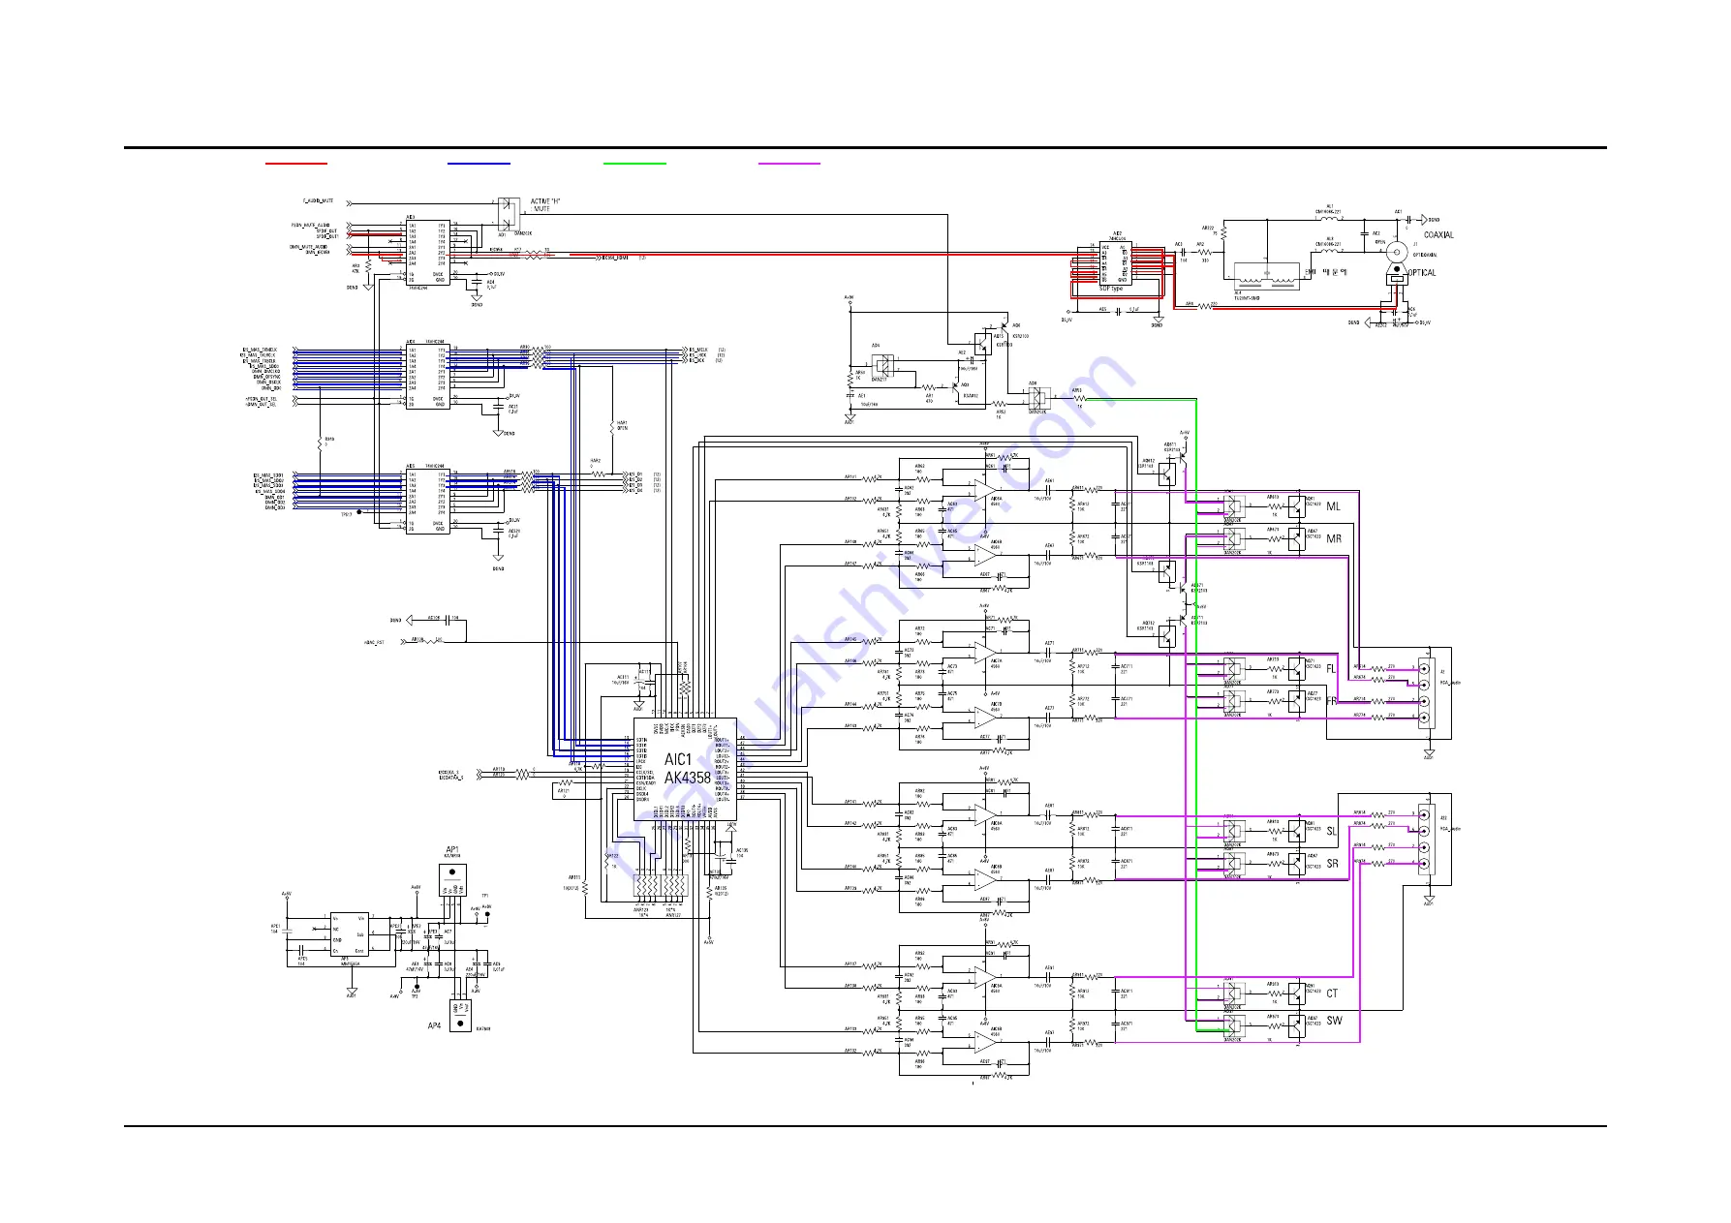1731x1223 pixels.
Task: Click the AP3 regulator IC block
Action: pyautogui.click(x=349, y=933)
